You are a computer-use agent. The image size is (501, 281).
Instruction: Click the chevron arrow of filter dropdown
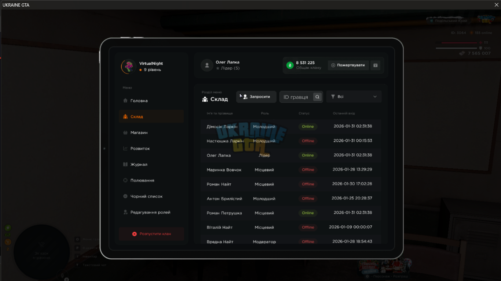(375, 97)
